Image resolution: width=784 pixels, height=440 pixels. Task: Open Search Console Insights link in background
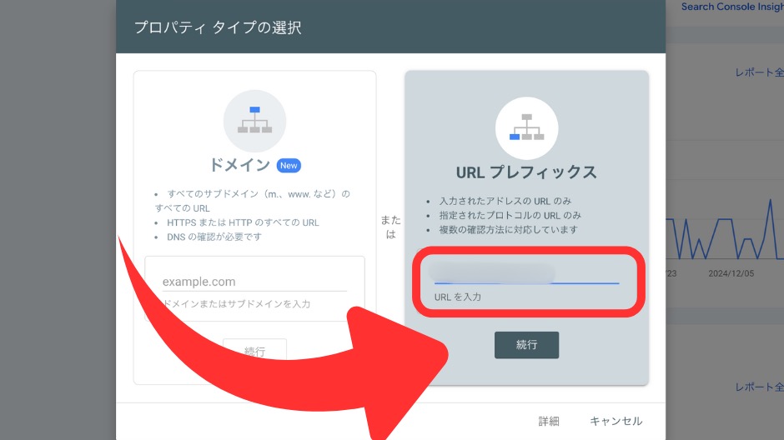732,7
